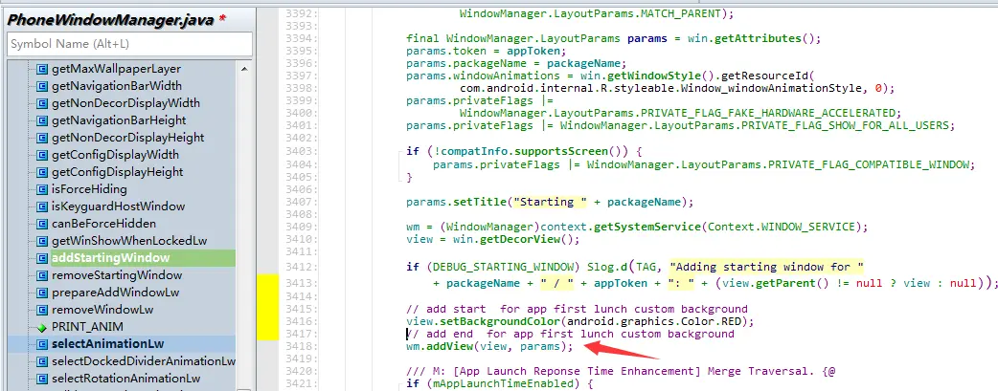Select removeWindowLw in the symbol list

pos(102,310)
